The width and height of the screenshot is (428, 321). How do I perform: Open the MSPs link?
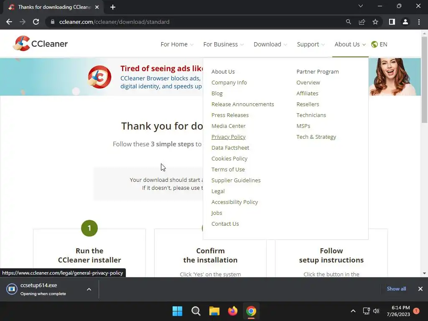coord(303,126)
